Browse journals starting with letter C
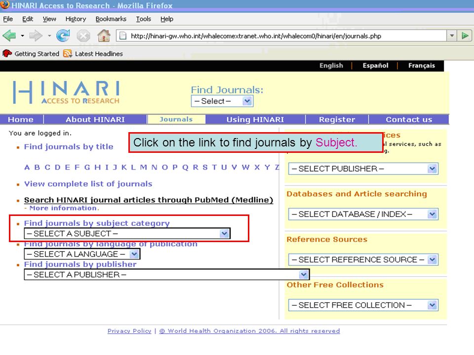The height and width of the screenshot is (355, 474). pyautogui.click(x=47, y=167)
